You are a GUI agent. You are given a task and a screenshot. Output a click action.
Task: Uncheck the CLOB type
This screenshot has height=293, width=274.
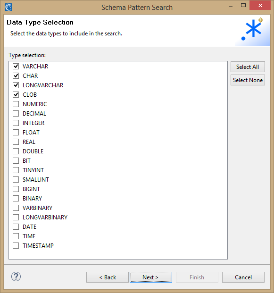click(x=16, y=94)
